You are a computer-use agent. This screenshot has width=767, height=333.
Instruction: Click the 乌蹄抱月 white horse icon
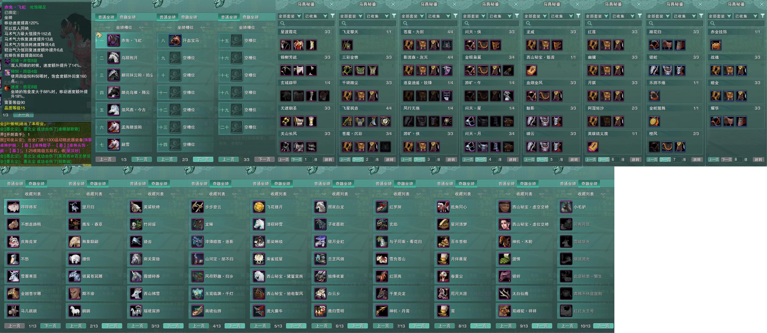[113, 58]
